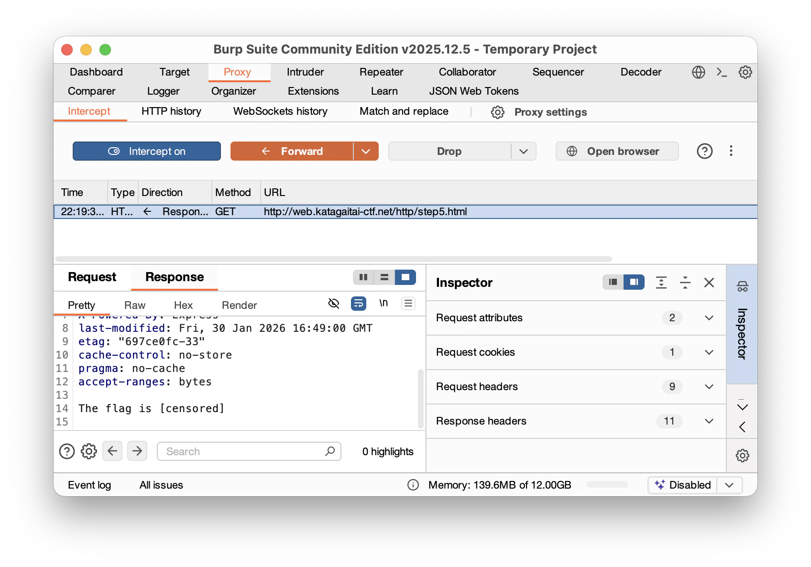Open the Event log
Viewport: 811px width, 567px height.
(89, 485)
